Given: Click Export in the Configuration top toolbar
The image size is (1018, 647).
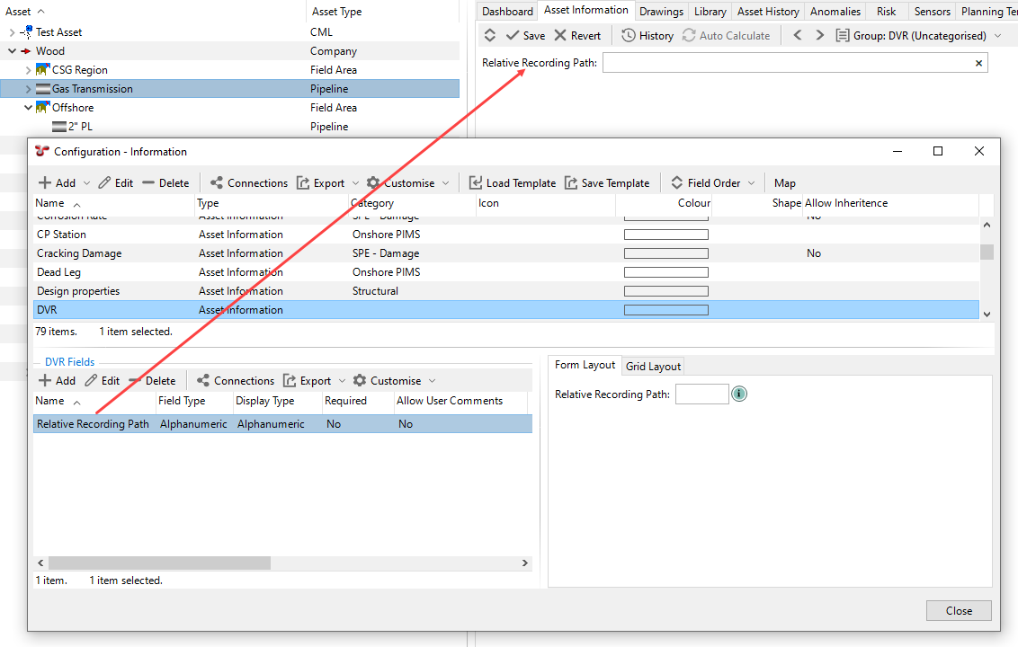Looking at the screenshot, I should pos(321,183).
